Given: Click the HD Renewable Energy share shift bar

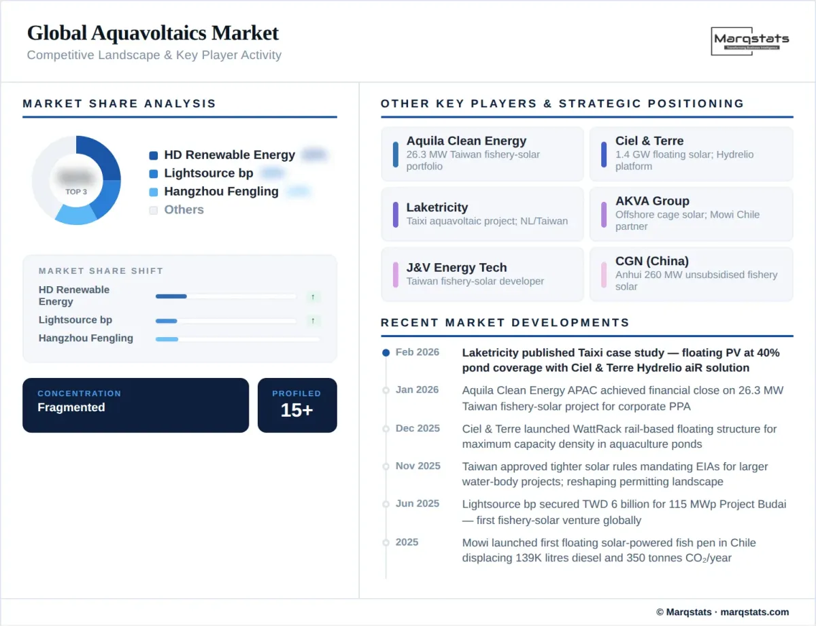Looking at the screenshot, I should point(226,296).
